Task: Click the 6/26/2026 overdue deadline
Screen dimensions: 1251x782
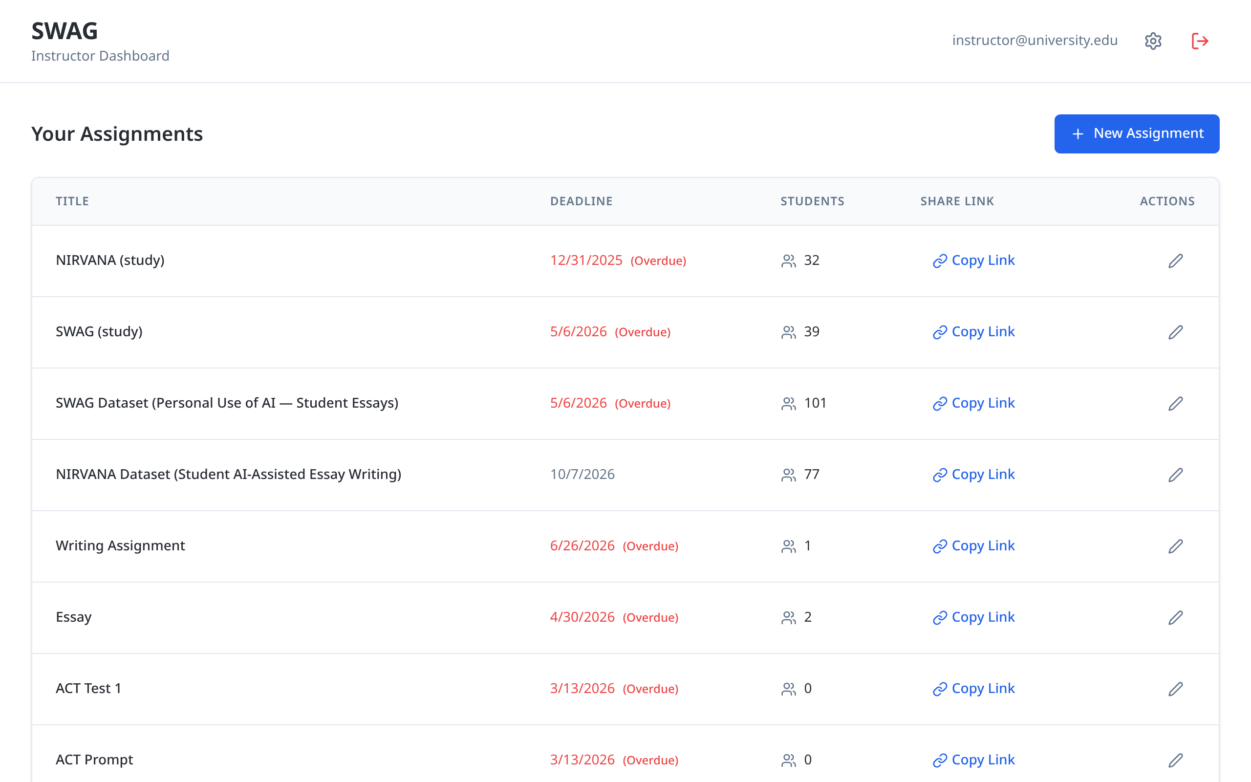Action: click(x=614, y=545)
